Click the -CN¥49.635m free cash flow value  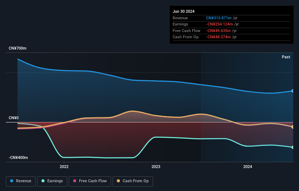coord(219,31)
